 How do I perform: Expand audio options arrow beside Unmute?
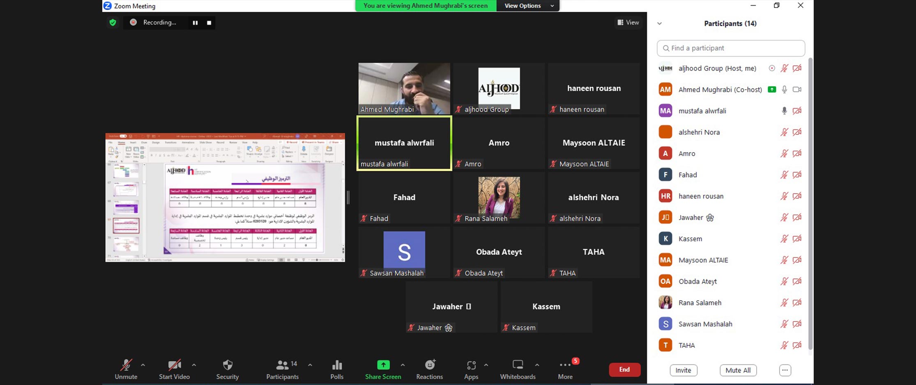click(x=143, y=364)
